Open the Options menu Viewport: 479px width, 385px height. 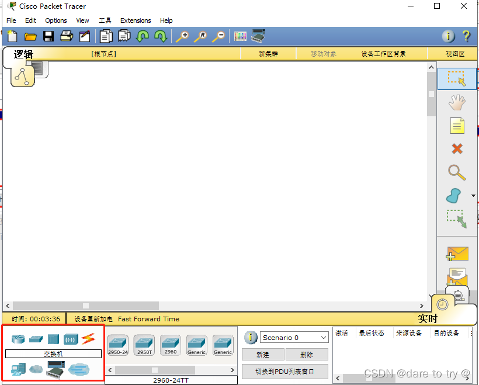pos(56,20)
